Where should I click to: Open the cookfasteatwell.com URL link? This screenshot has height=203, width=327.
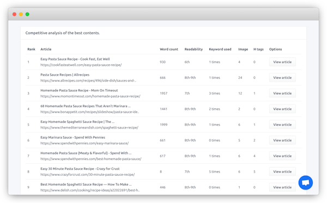tap(81, 65)
